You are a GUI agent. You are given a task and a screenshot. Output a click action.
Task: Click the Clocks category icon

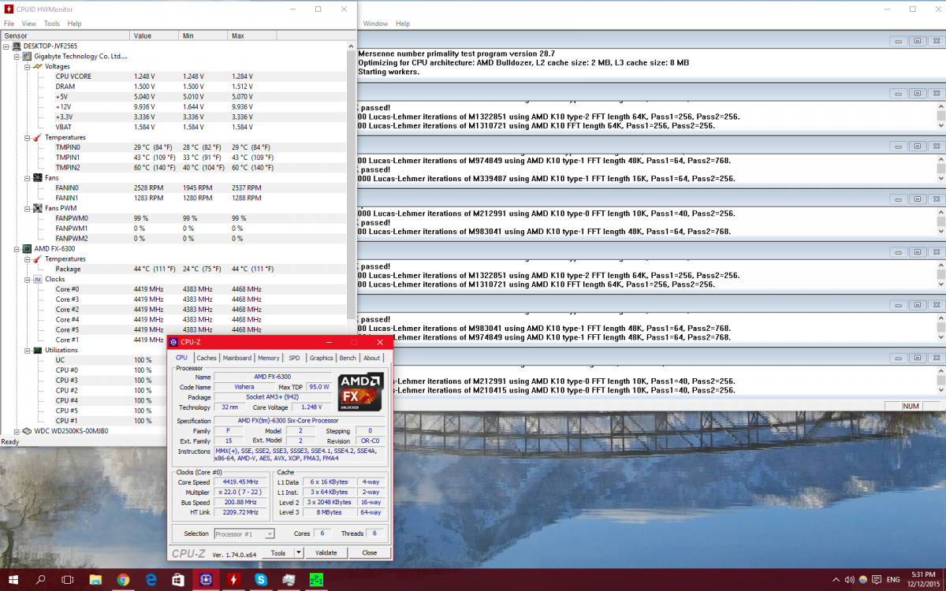pos(38,279)
